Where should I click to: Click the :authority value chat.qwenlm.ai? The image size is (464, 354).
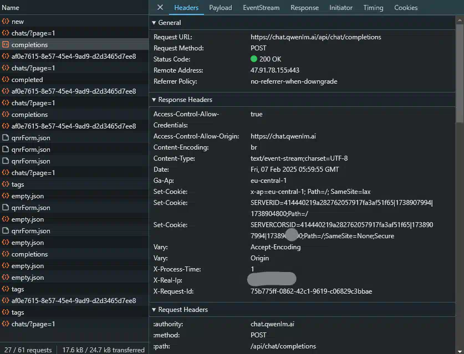(x=272, y=324)
